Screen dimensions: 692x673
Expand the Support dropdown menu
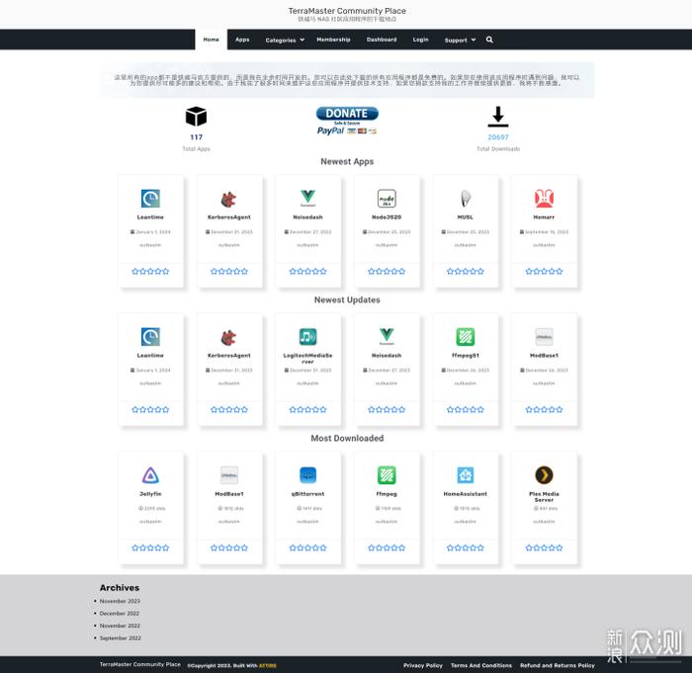pyautogui.click(x=460, y=40)
